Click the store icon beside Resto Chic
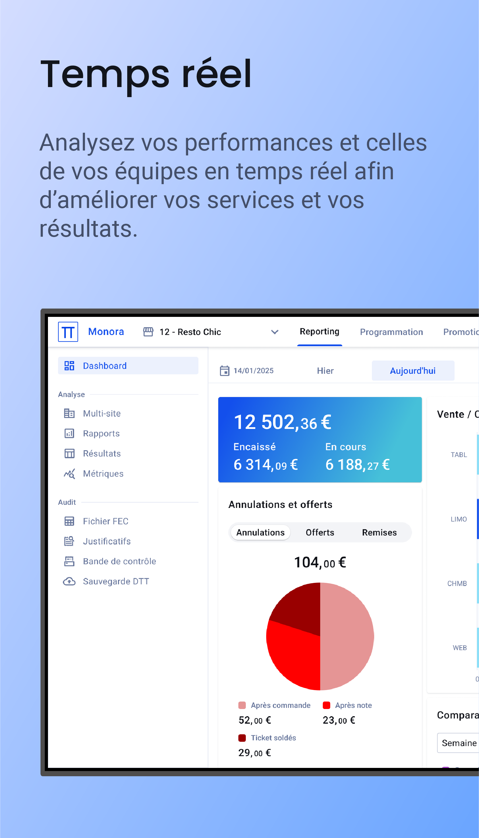This screenshot has width=479, height=838. pyautogui.click(x=148, y=332)
